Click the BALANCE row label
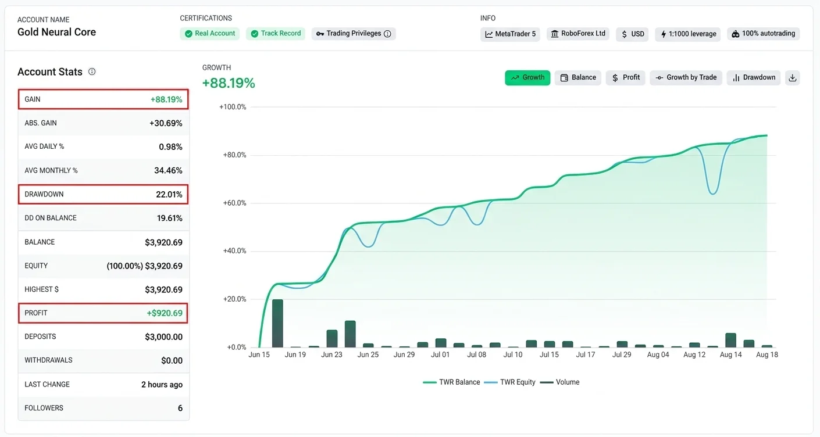Image resolution: width=820 pixels, height=437 pixels. click(x=40, y=242)
